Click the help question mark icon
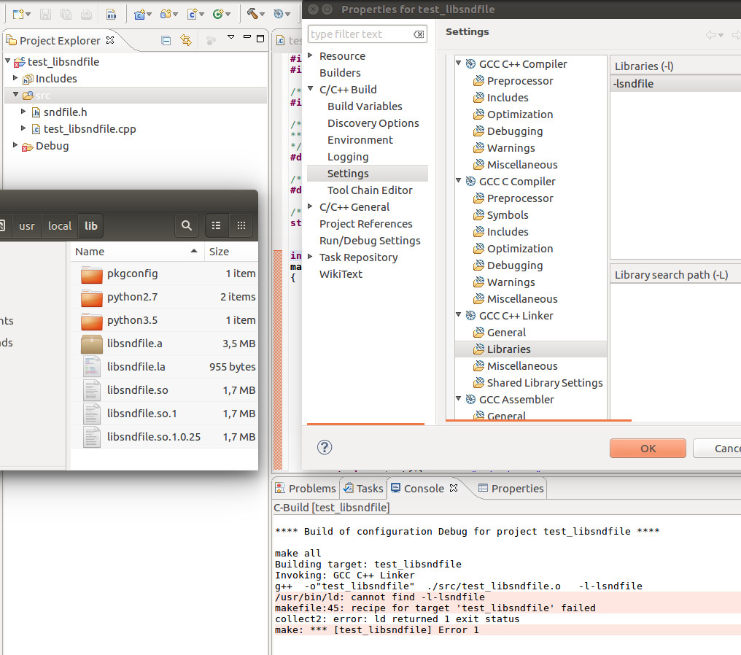Viewport: 741px width, 655px height. 325,448
